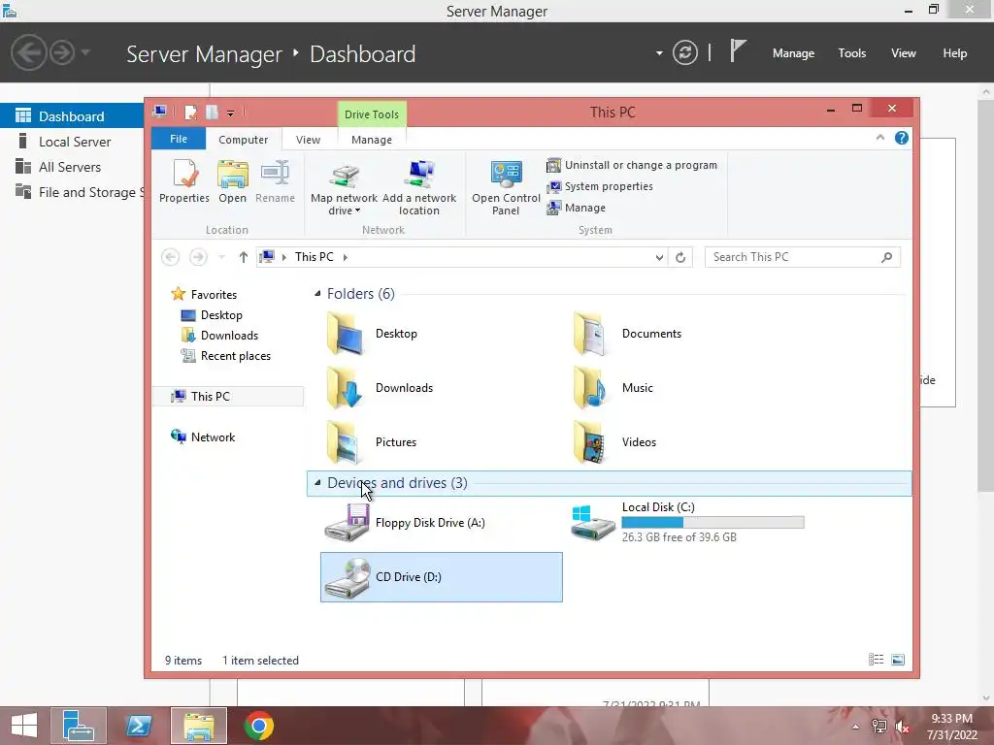Switch to the Computer ribbon tab
The width and height of the screenshot is (994, 745).
(244, 140)
